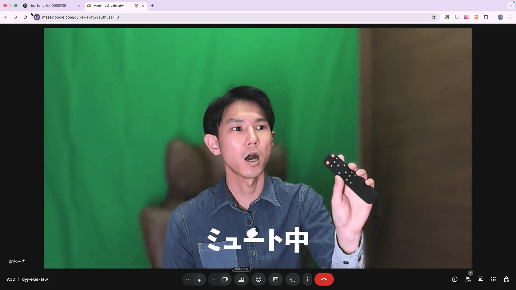Open the Extensions puzzle icon
The width and height of the screenshot is (516, 290).
point(486,17)
